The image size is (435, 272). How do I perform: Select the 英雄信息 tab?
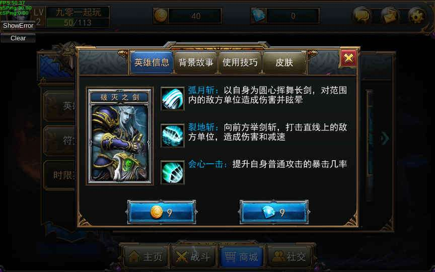(x=152, y=62)
